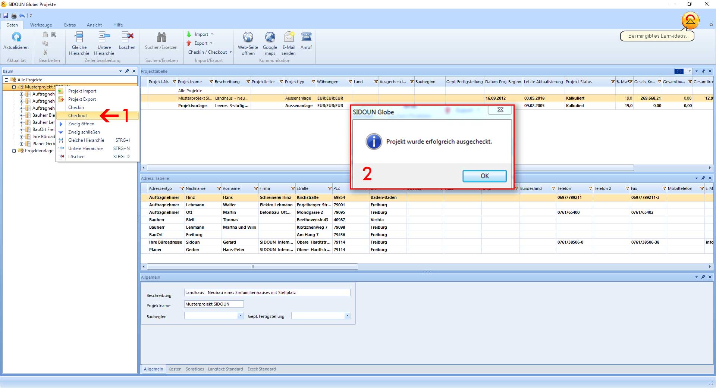Click the Beschreibung text field

267,293
